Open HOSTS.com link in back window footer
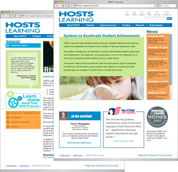 (24, 166)
